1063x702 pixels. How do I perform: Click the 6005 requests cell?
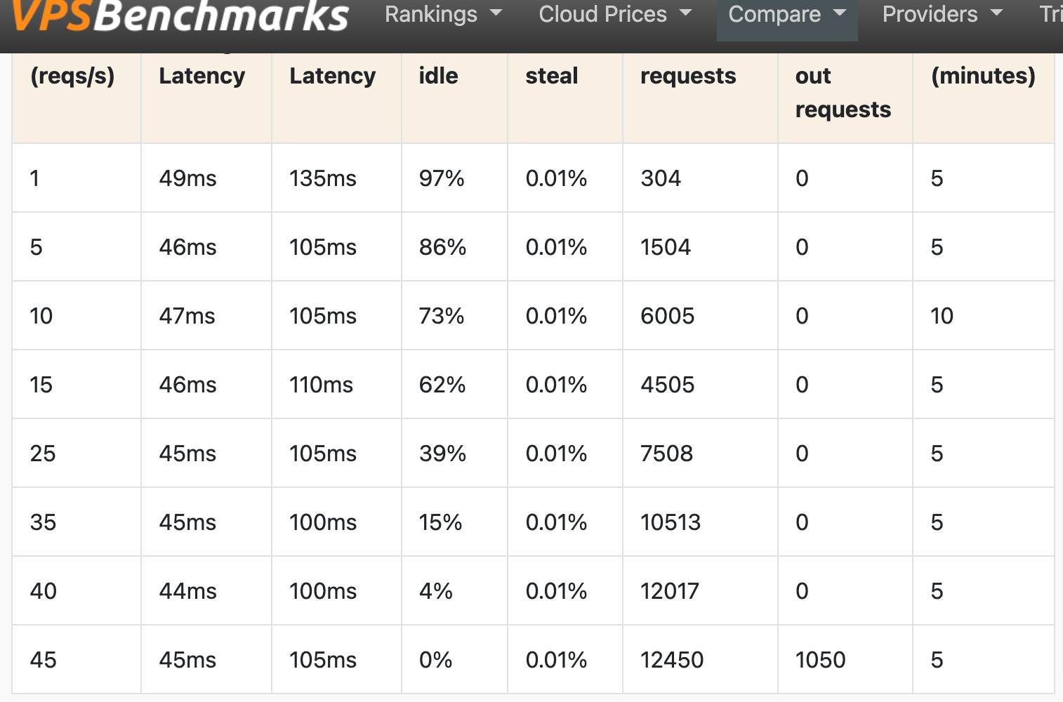coord(700,316)
